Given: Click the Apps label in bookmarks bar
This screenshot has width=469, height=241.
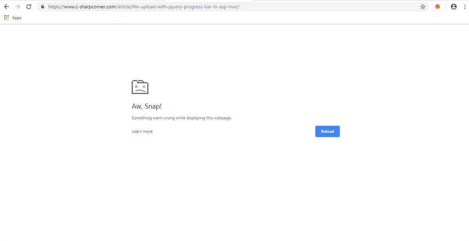Looking at the screenshot, I should [17, 18].
